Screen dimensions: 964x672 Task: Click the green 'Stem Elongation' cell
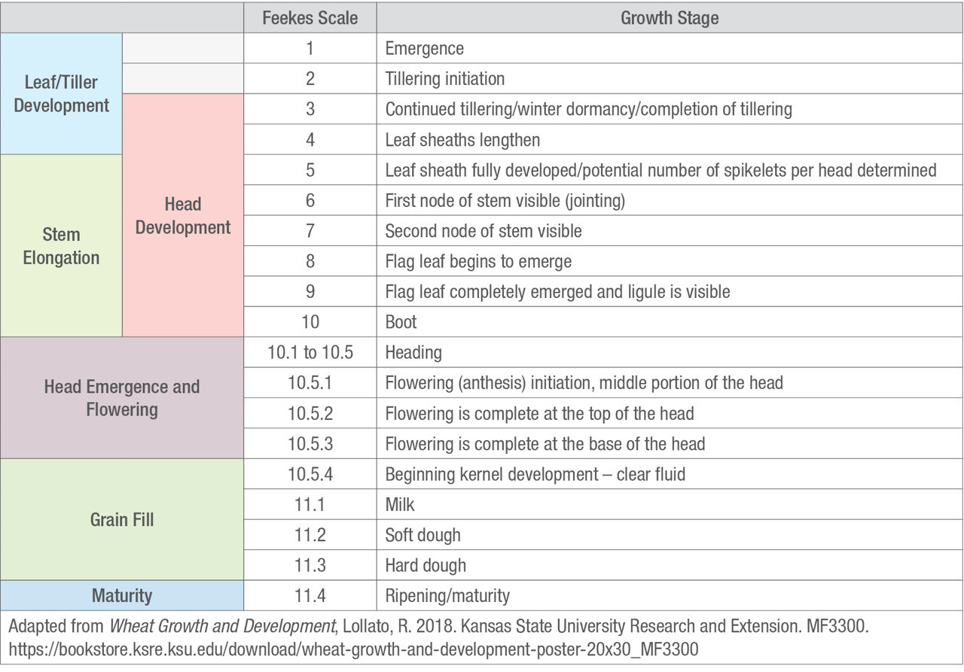pos(61,246)
